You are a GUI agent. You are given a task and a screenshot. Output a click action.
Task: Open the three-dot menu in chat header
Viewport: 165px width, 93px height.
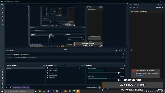pos(161,11)
